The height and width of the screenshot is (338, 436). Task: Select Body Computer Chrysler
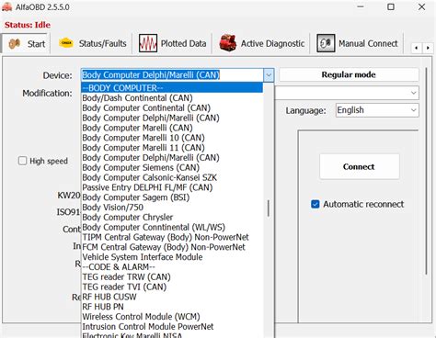click(172, 217)
